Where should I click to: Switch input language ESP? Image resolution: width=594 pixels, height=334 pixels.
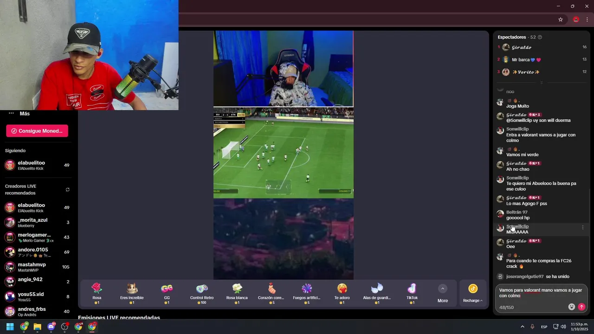pos(544,327)
